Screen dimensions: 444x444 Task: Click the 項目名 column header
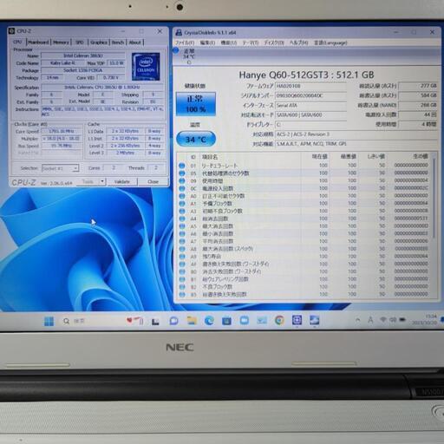[210, 157]
